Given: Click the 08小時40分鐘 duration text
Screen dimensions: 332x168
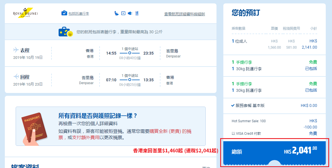Looking at the screenshot, I should pos(130,58).
